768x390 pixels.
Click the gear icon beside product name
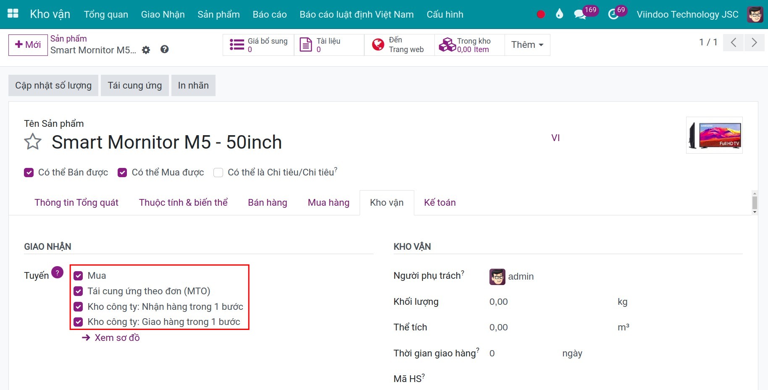coord(146,50)
